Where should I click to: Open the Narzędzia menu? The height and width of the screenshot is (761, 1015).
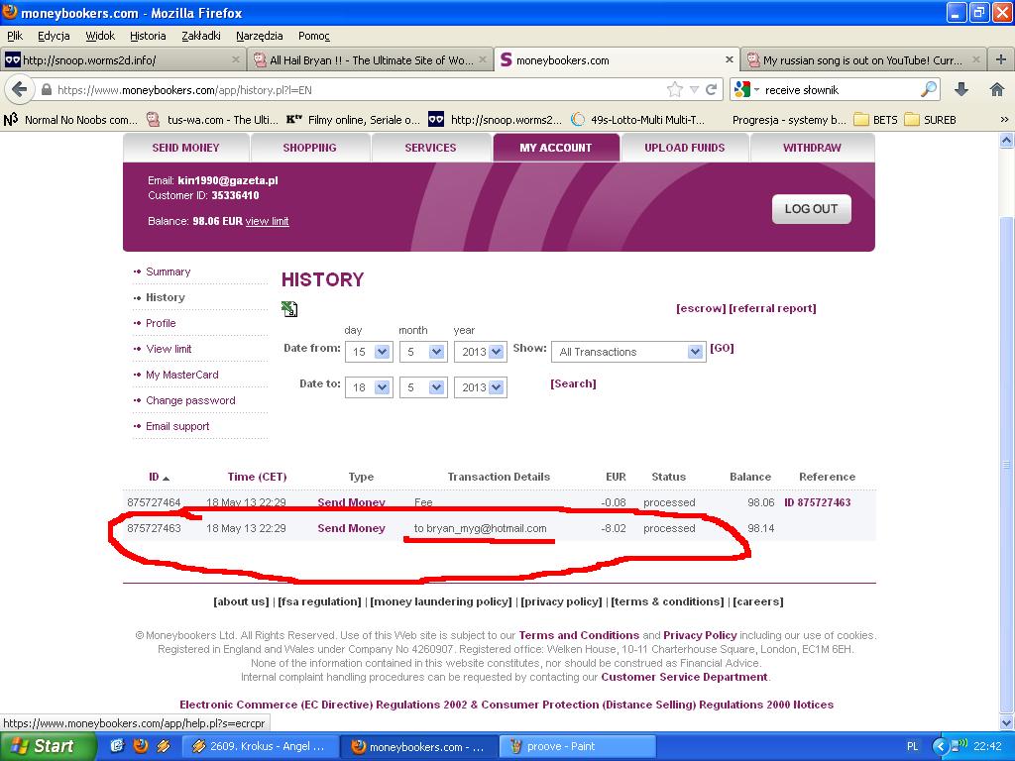pyautogui.click(x=259, y=36)
